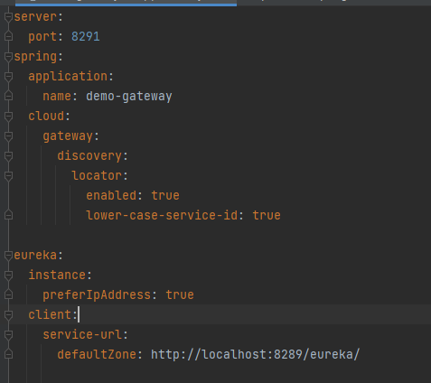Click the enabled key

coord(111,196)
